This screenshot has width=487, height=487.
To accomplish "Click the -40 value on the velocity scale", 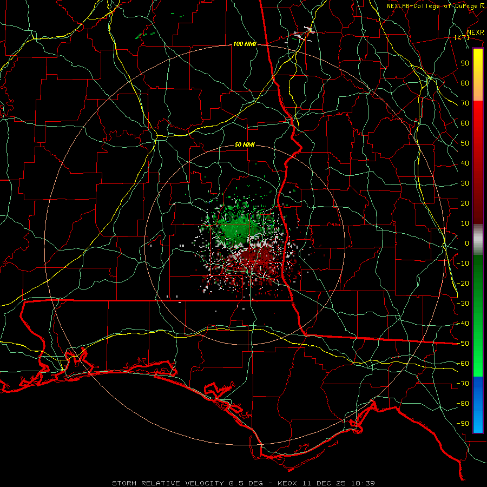I will coord(463,324).
